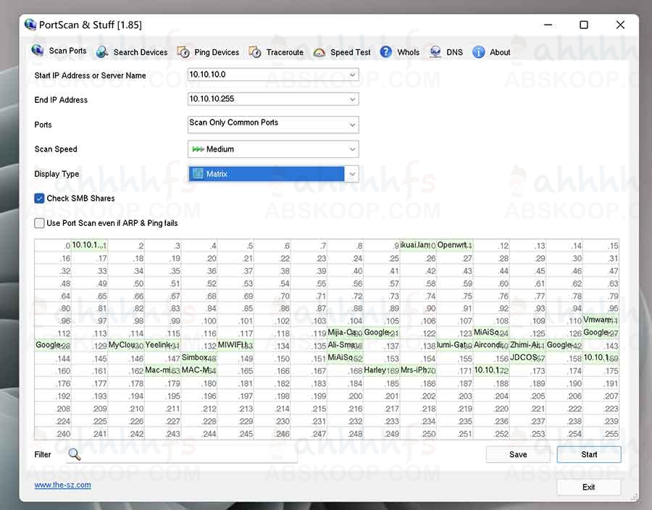Screen dimensions: 652x510
Task: Click the WhoIs question mark icon
Action: pyautogui.click(x=386, y=52)
